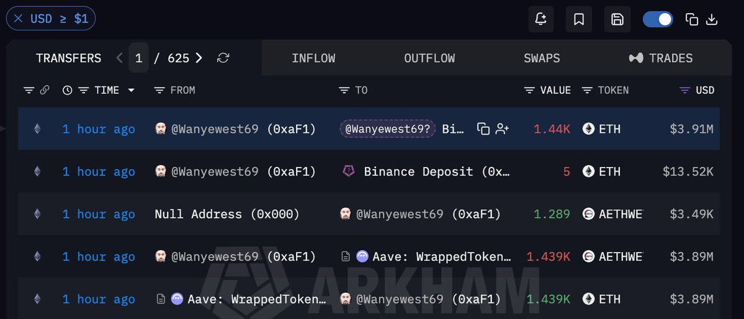The width and height of the screenshot is (744, 319).
Task: Click the save floppy disk icon
Action: [x=617, y=19]
